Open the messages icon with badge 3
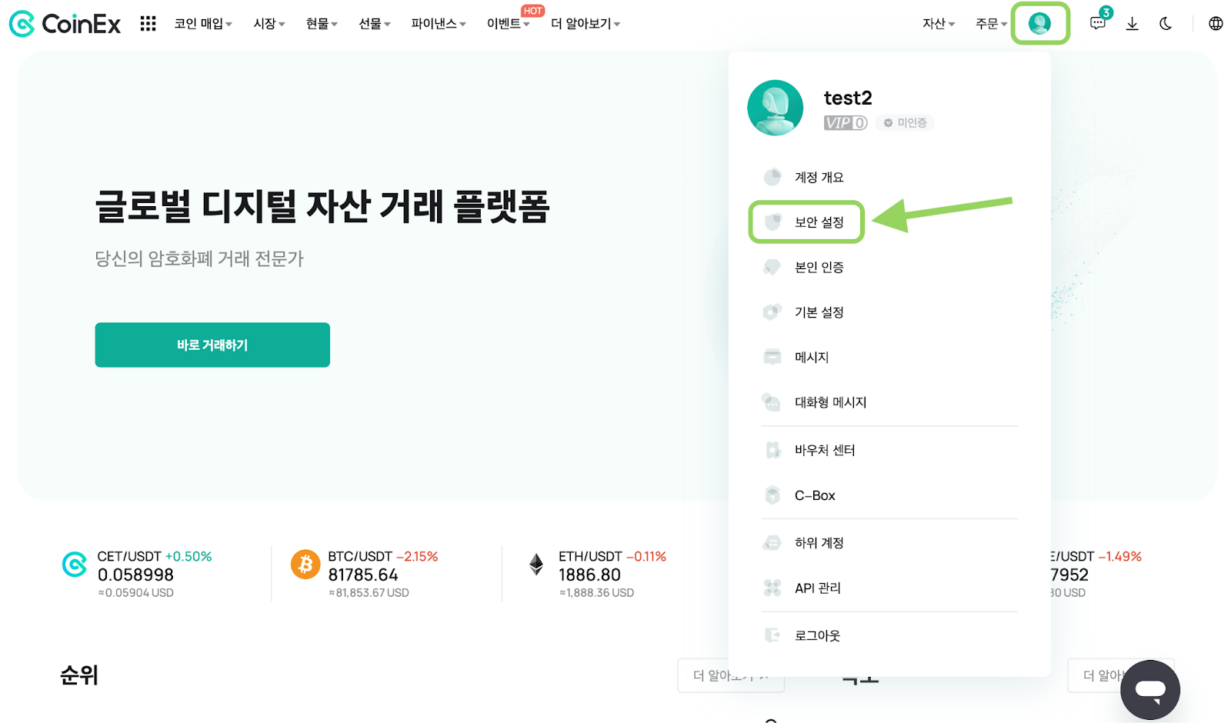Viewport: 1231px width, 723px height. pos(1099,22)
